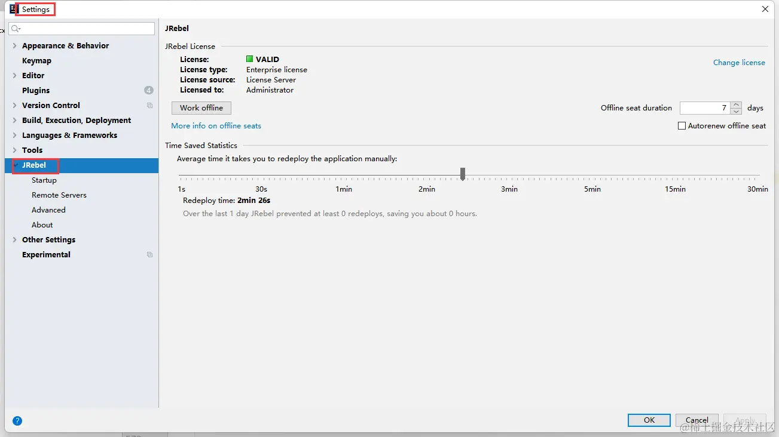The image size is (779, 437).
Task: Click the settings search input field
Action: point(81,29)
